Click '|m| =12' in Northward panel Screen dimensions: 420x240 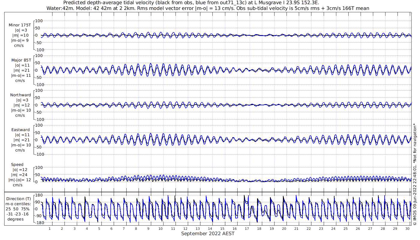[x=21, y=105]
